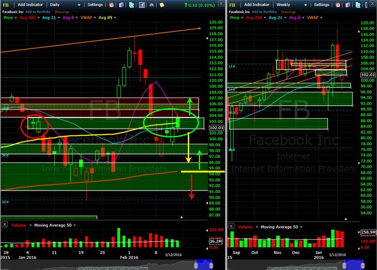Open Add Indicator on the Weekly chart
Viewport: 377px width, 270px height.
point(257,5)
